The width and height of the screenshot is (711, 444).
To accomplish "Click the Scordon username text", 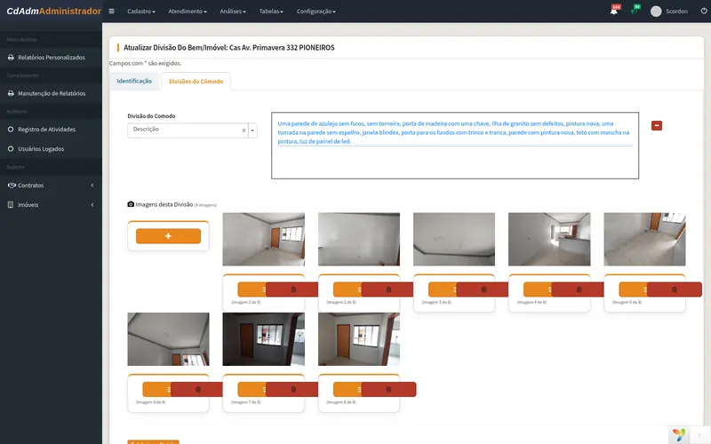I will point(676,12).
